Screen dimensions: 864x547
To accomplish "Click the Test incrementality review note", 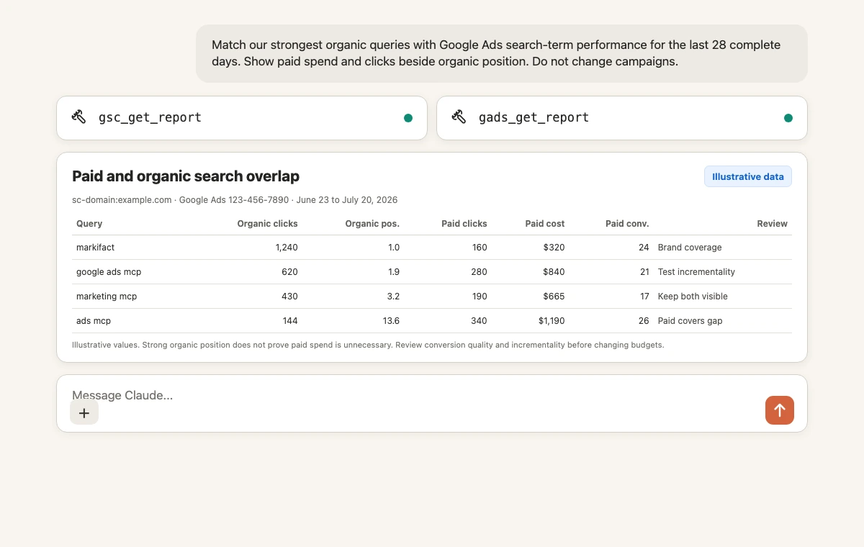I will tap(696, 272).
